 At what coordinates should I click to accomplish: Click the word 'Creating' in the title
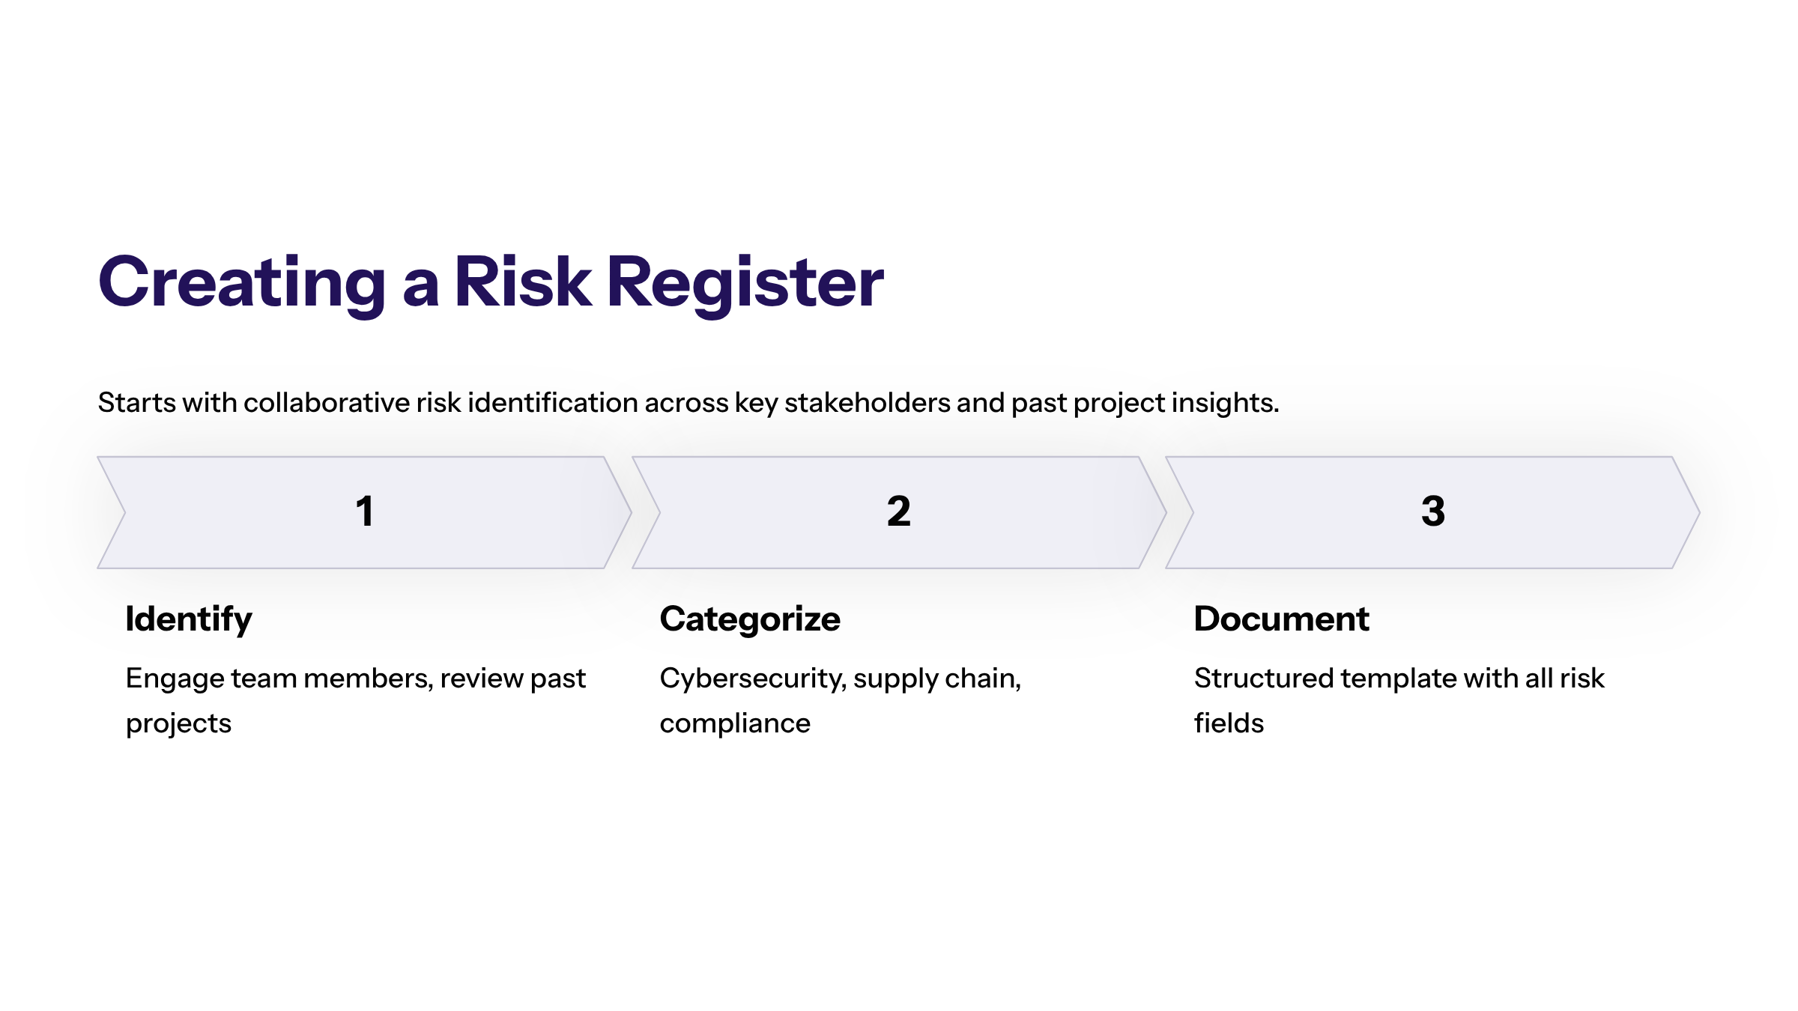241,282
